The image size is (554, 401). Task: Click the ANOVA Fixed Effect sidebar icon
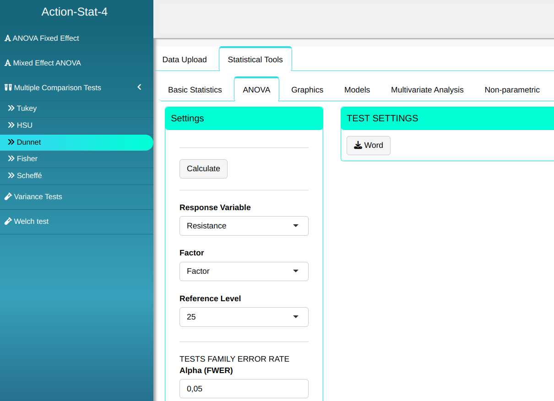point(7,38)
